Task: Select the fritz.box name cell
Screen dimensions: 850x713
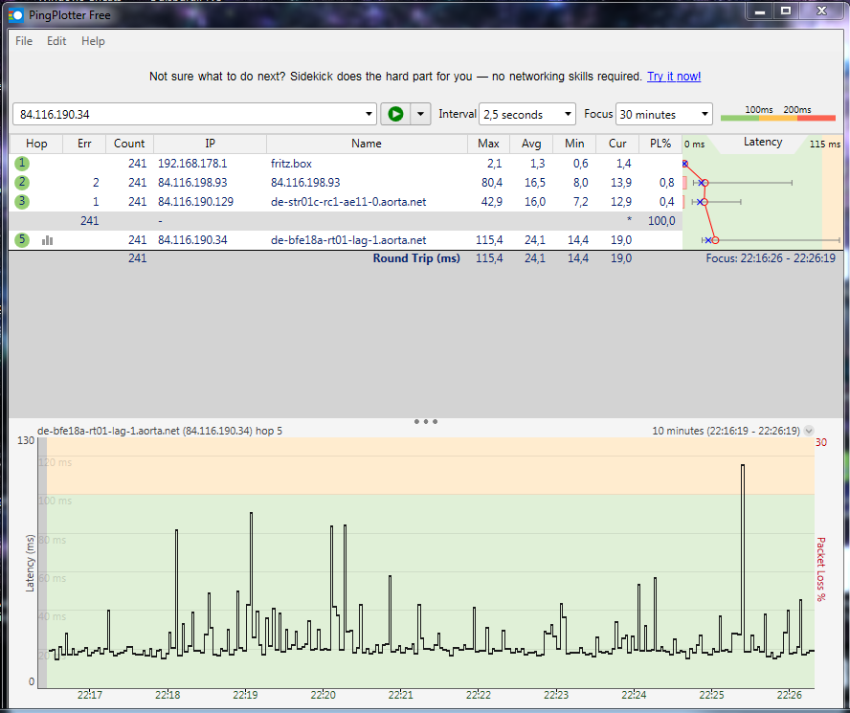Action: (291, 164)
